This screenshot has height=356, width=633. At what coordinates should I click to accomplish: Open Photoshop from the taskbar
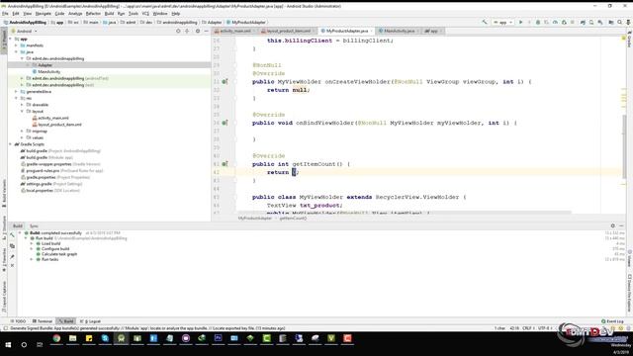coord(218,338)
